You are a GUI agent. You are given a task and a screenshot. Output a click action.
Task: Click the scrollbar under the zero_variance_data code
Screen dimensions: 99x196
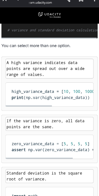[x=39, y=158]
